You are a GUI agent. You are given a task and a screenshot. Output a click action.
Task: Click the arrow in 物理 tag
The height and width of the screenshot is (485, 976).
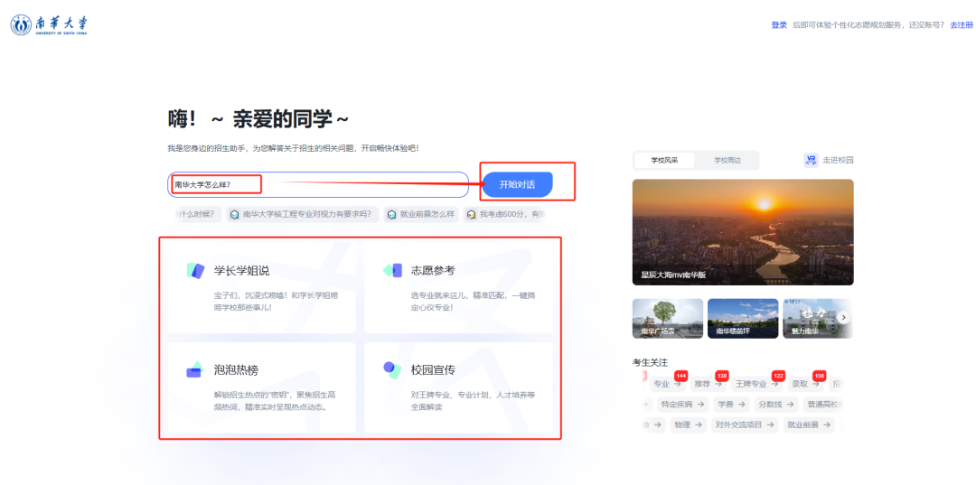699,424
